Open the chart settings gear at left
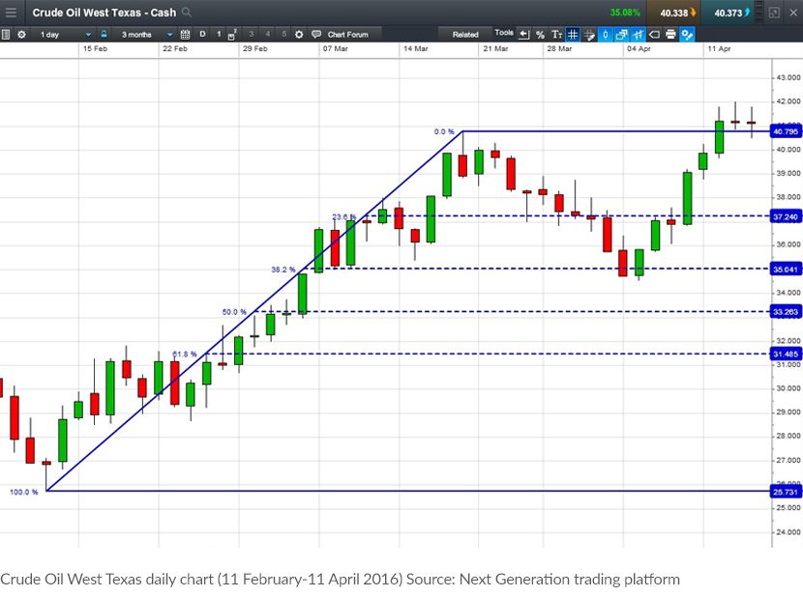 [21, 34]
